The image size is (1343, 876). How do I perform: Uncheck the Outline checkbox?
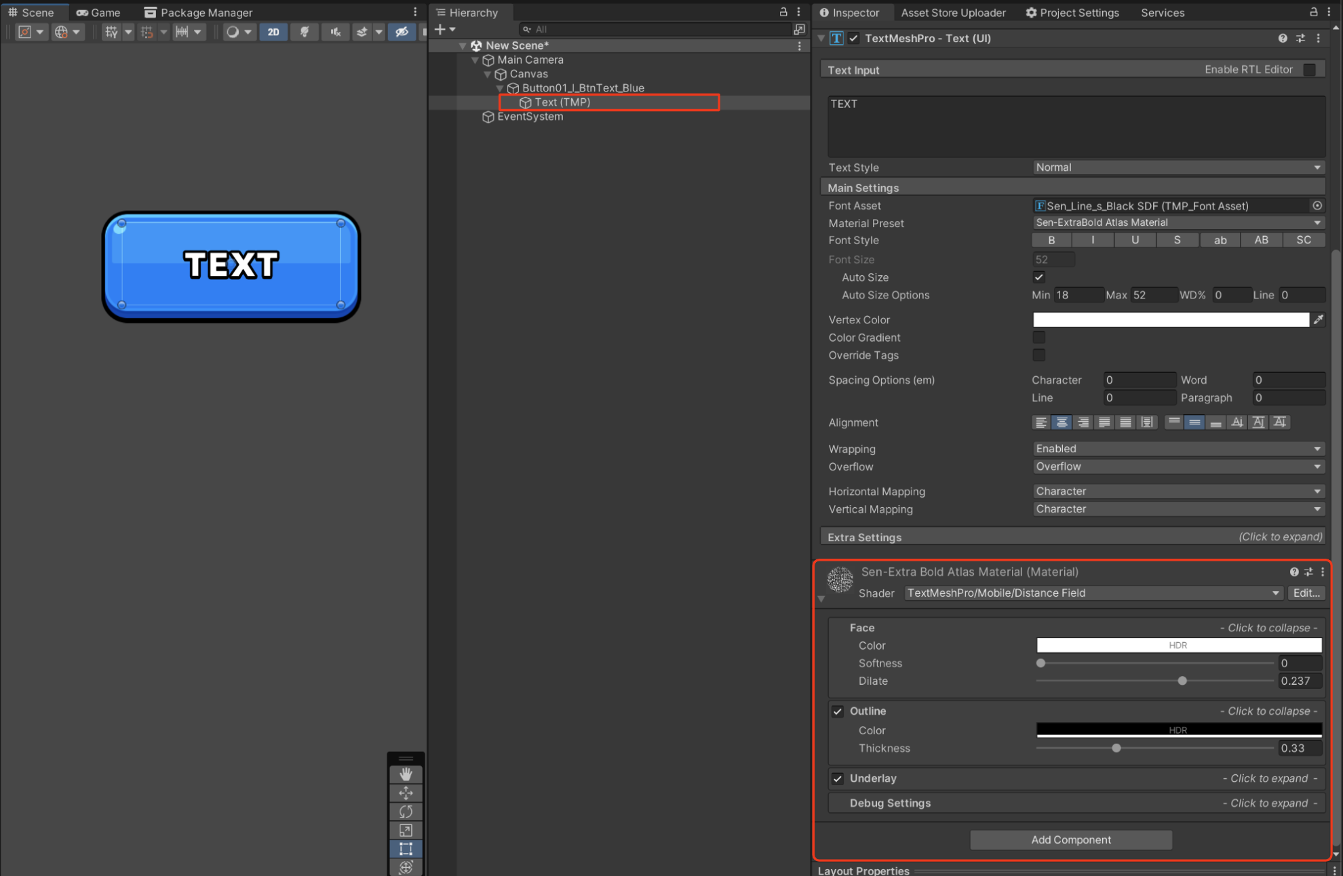(838, 711)
